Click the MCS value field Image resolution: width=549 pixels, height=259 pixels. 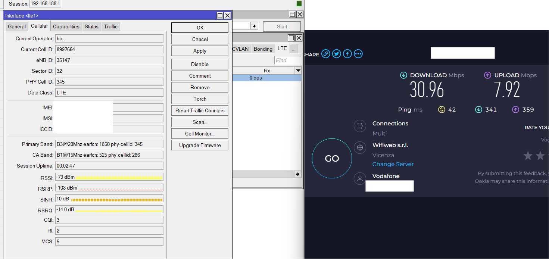click(109, 241)
